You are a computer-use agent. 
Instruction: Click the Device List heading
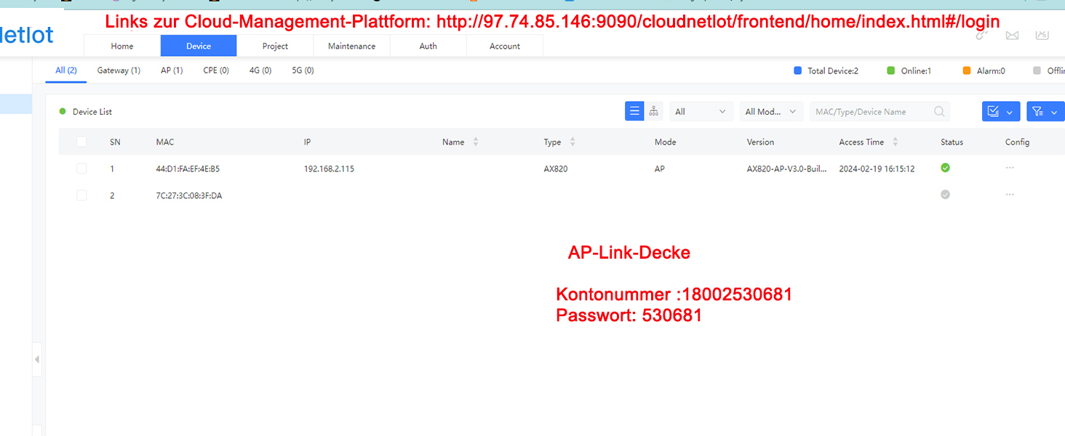click(92, 112)
